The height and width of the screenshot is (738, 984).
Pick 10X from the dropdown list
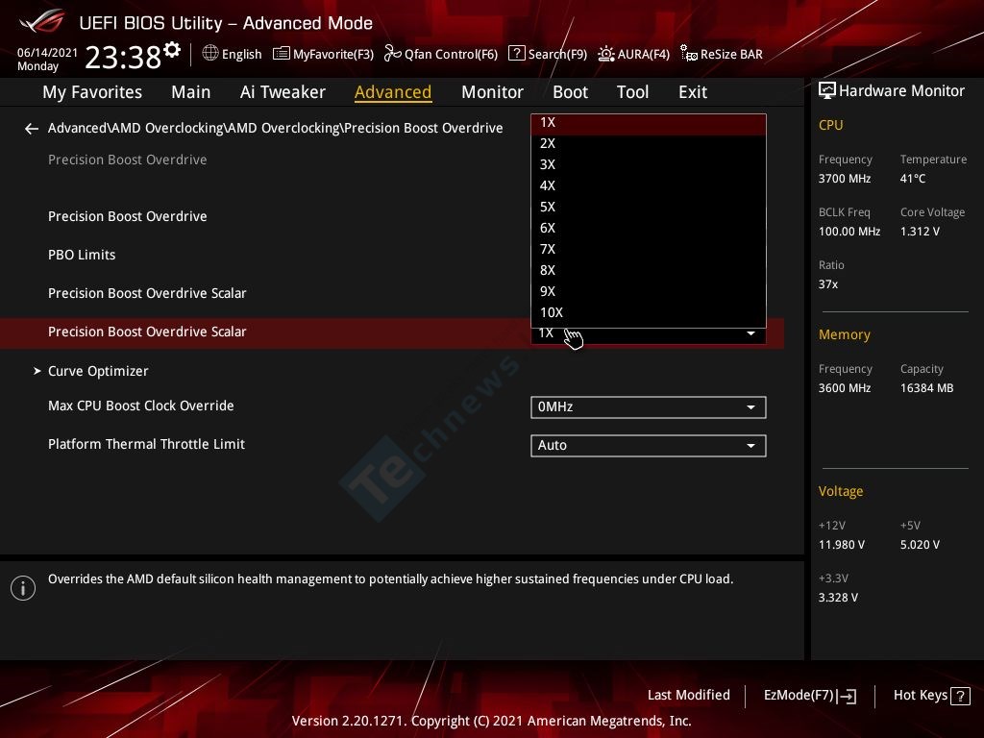649,312
